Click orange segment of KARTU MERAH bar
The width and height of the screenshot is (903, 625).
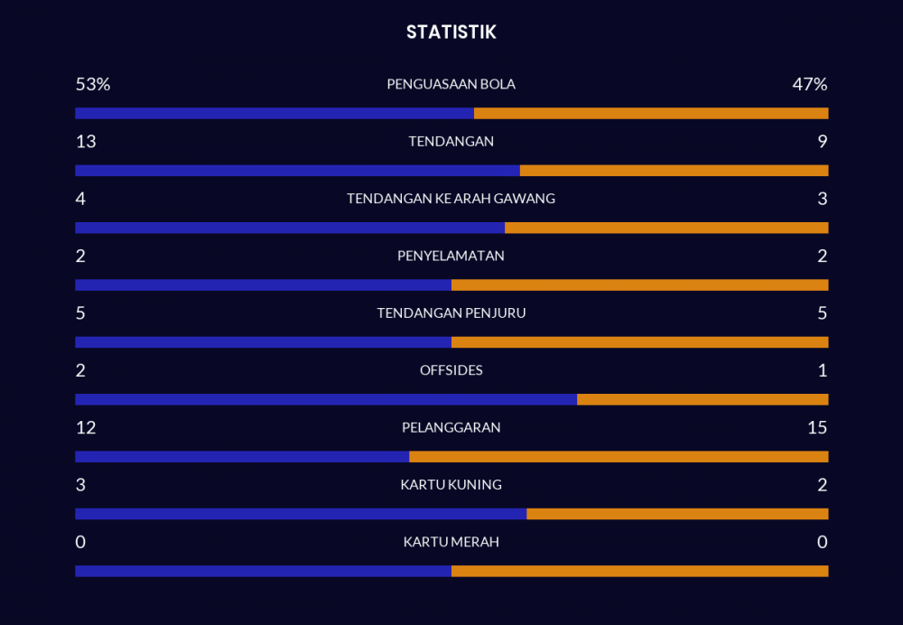pos(639,571)
